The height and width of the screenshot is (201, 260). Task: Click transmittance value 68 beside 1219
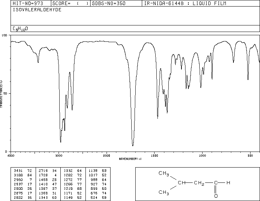(x=79, y=189)
